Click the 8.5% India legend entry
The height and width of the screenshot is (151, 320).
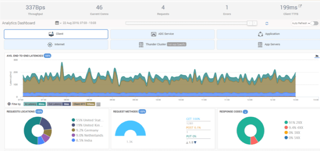tap(82, 141)
